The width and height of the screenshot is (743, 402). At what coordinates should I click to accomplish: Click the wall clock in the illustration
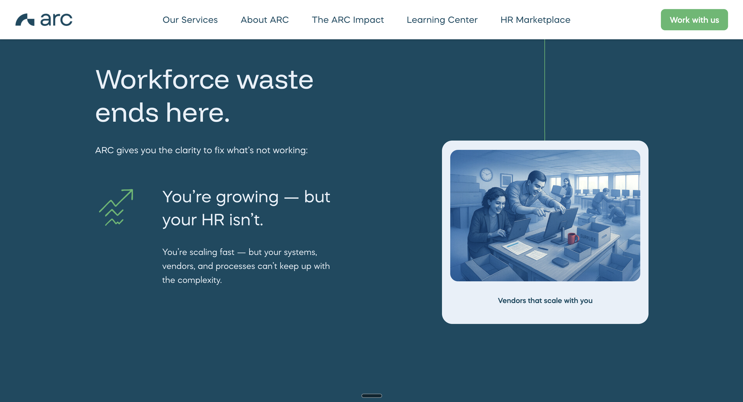[486, 174]
